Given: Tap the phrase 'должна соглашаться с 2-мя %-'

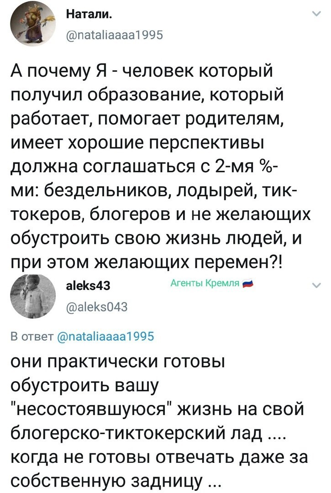Looking at the screenshot, I should (144, 166).
